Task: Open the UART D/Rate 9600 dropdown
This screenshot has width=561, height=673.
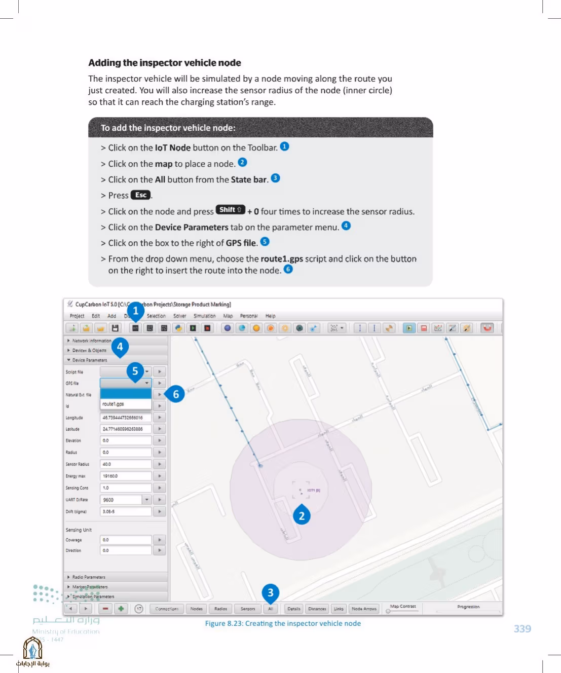Action: point(147,500)
